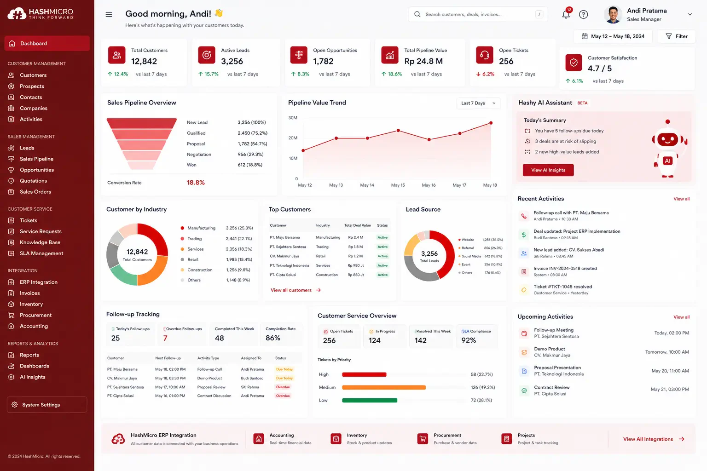The image size is (707, 471).
Task: Click View All Integrations link
Action: pyautogui.click(x=654, y=439)
